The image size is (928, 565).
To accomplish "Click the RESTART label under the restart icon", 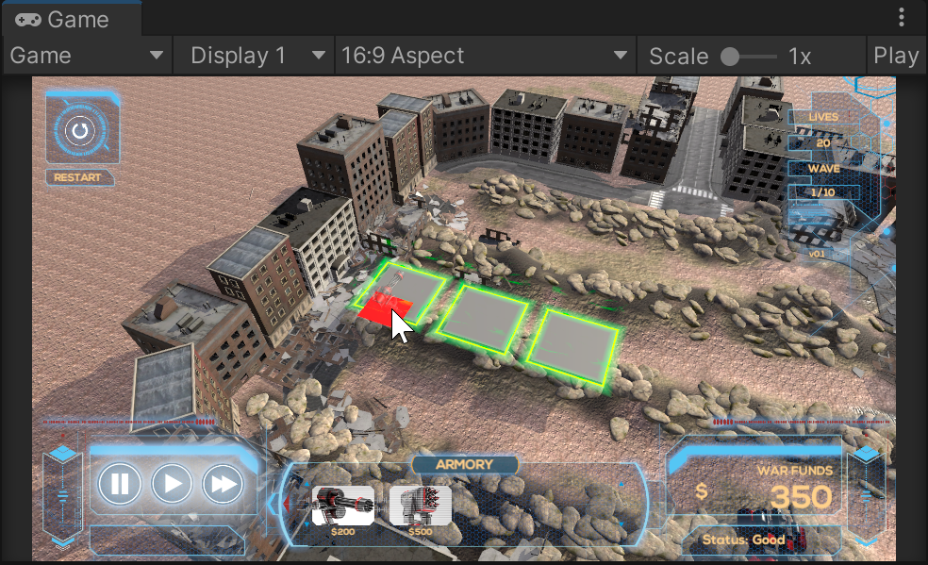I will click(80, 177).
